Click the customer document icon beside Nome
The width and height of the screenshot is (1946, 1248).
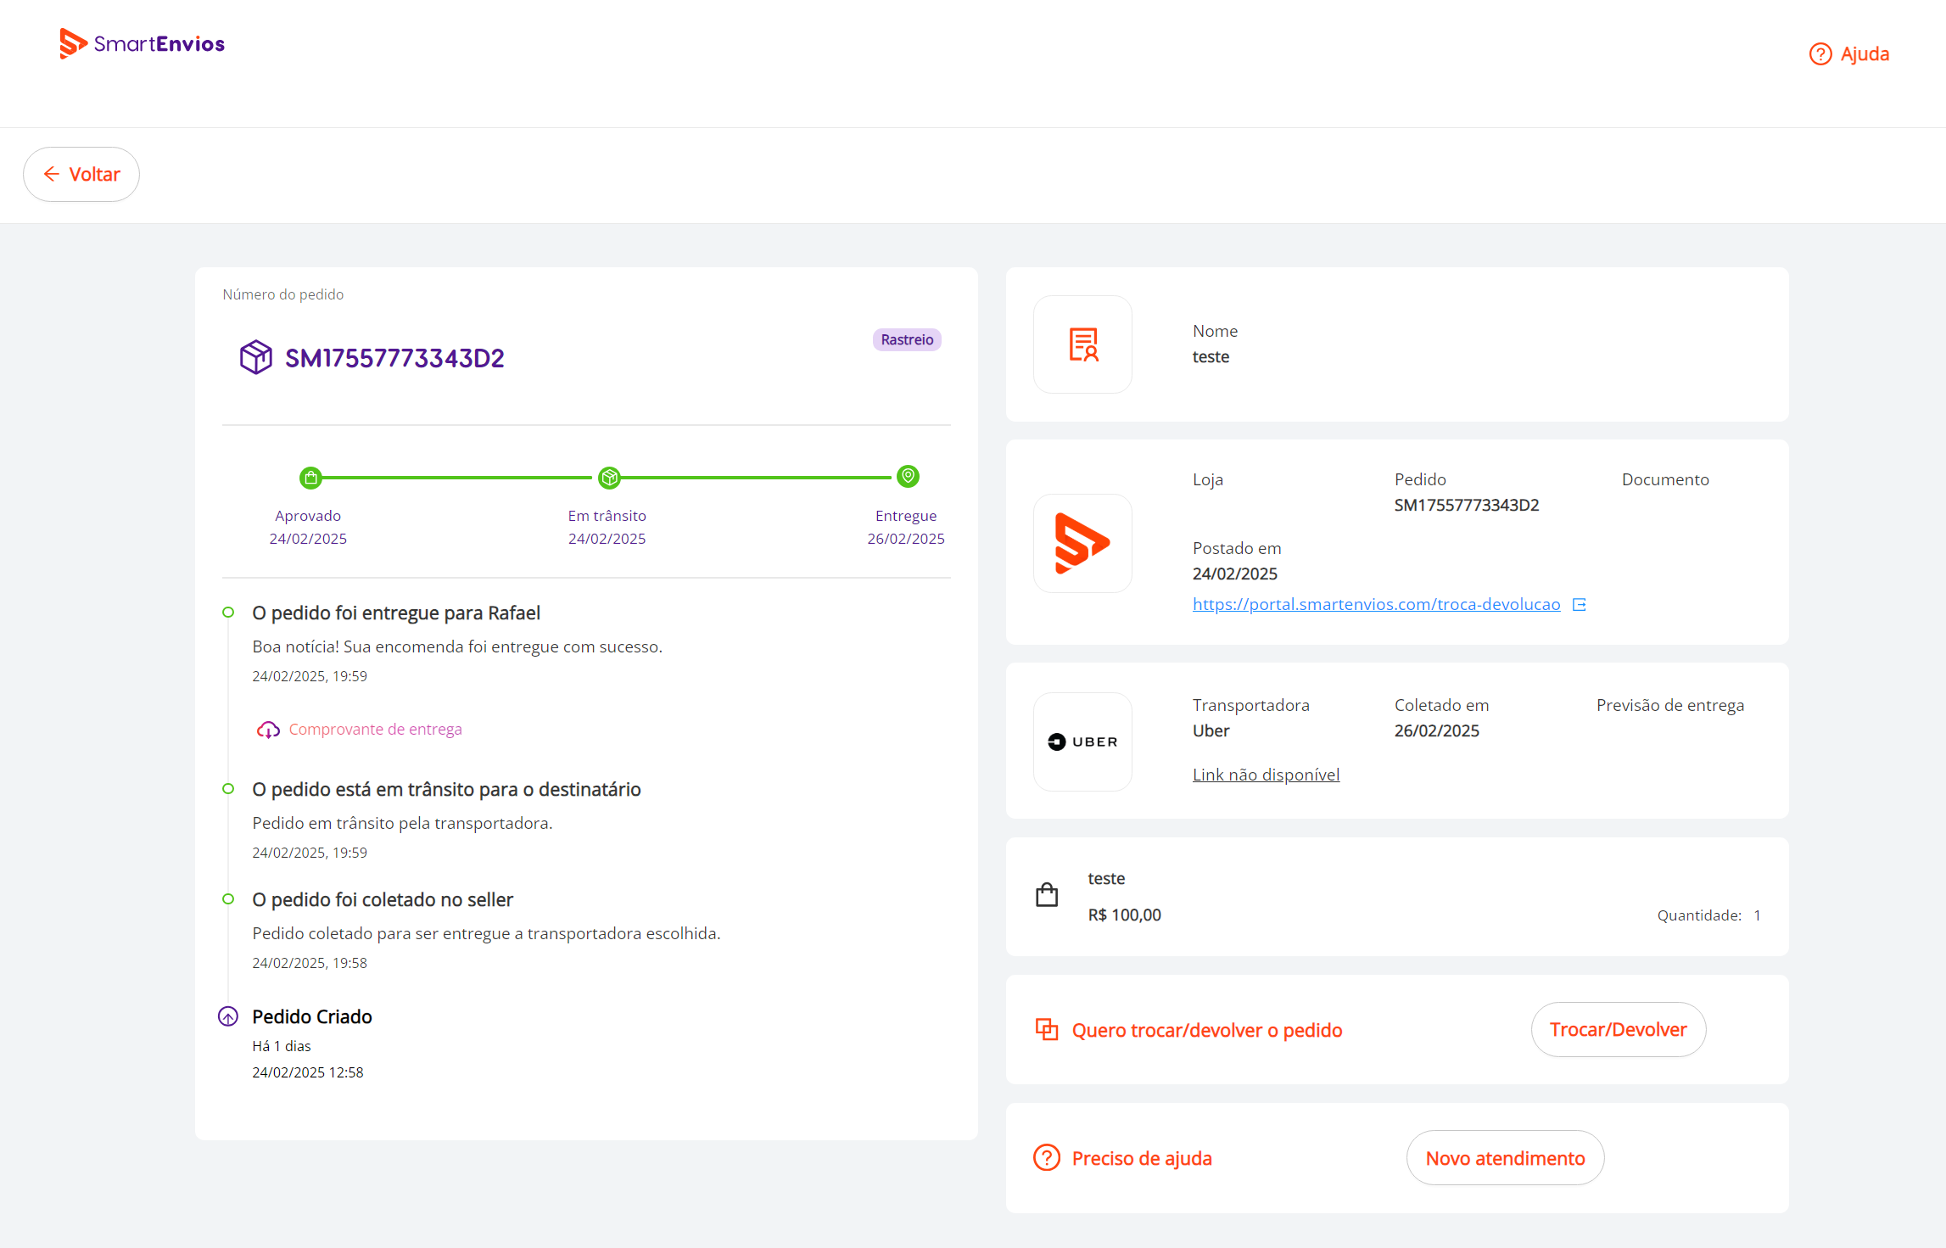tap(1082, 344)
